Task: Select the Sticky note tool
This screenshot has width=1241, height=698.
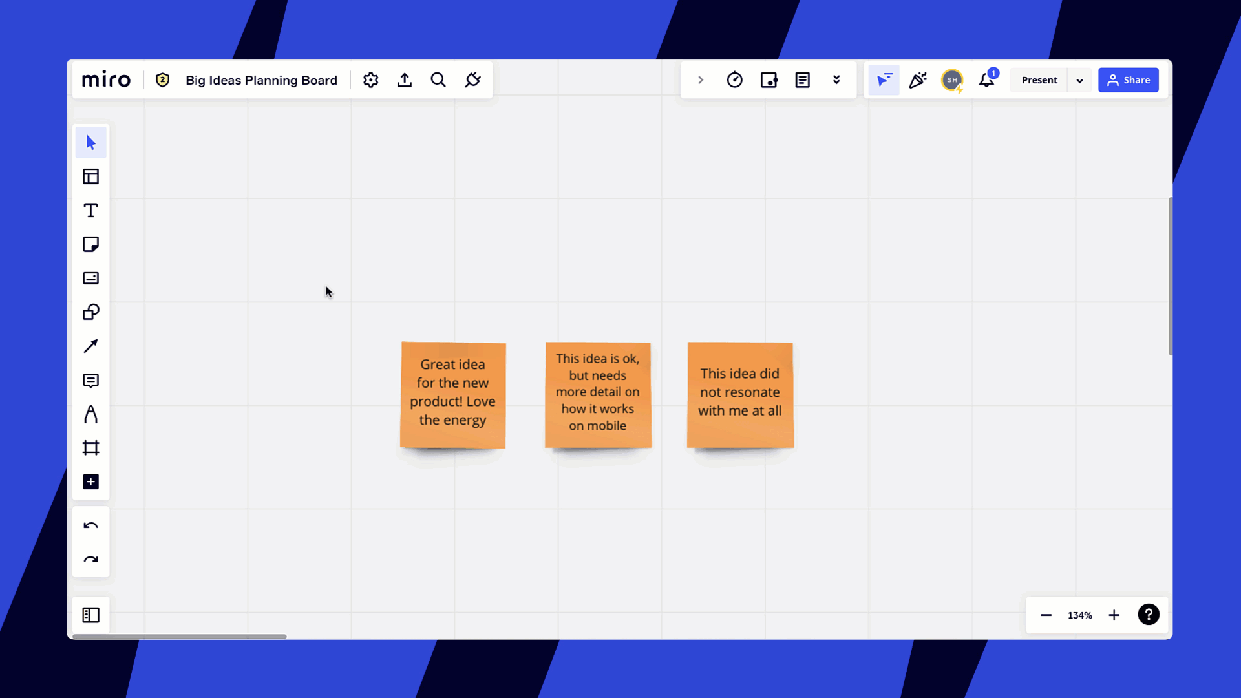Action: [x=90, y=244]
